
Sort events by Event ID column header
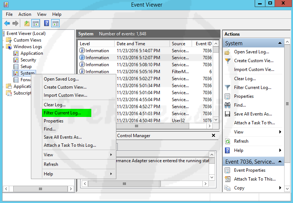pos(202,44)
